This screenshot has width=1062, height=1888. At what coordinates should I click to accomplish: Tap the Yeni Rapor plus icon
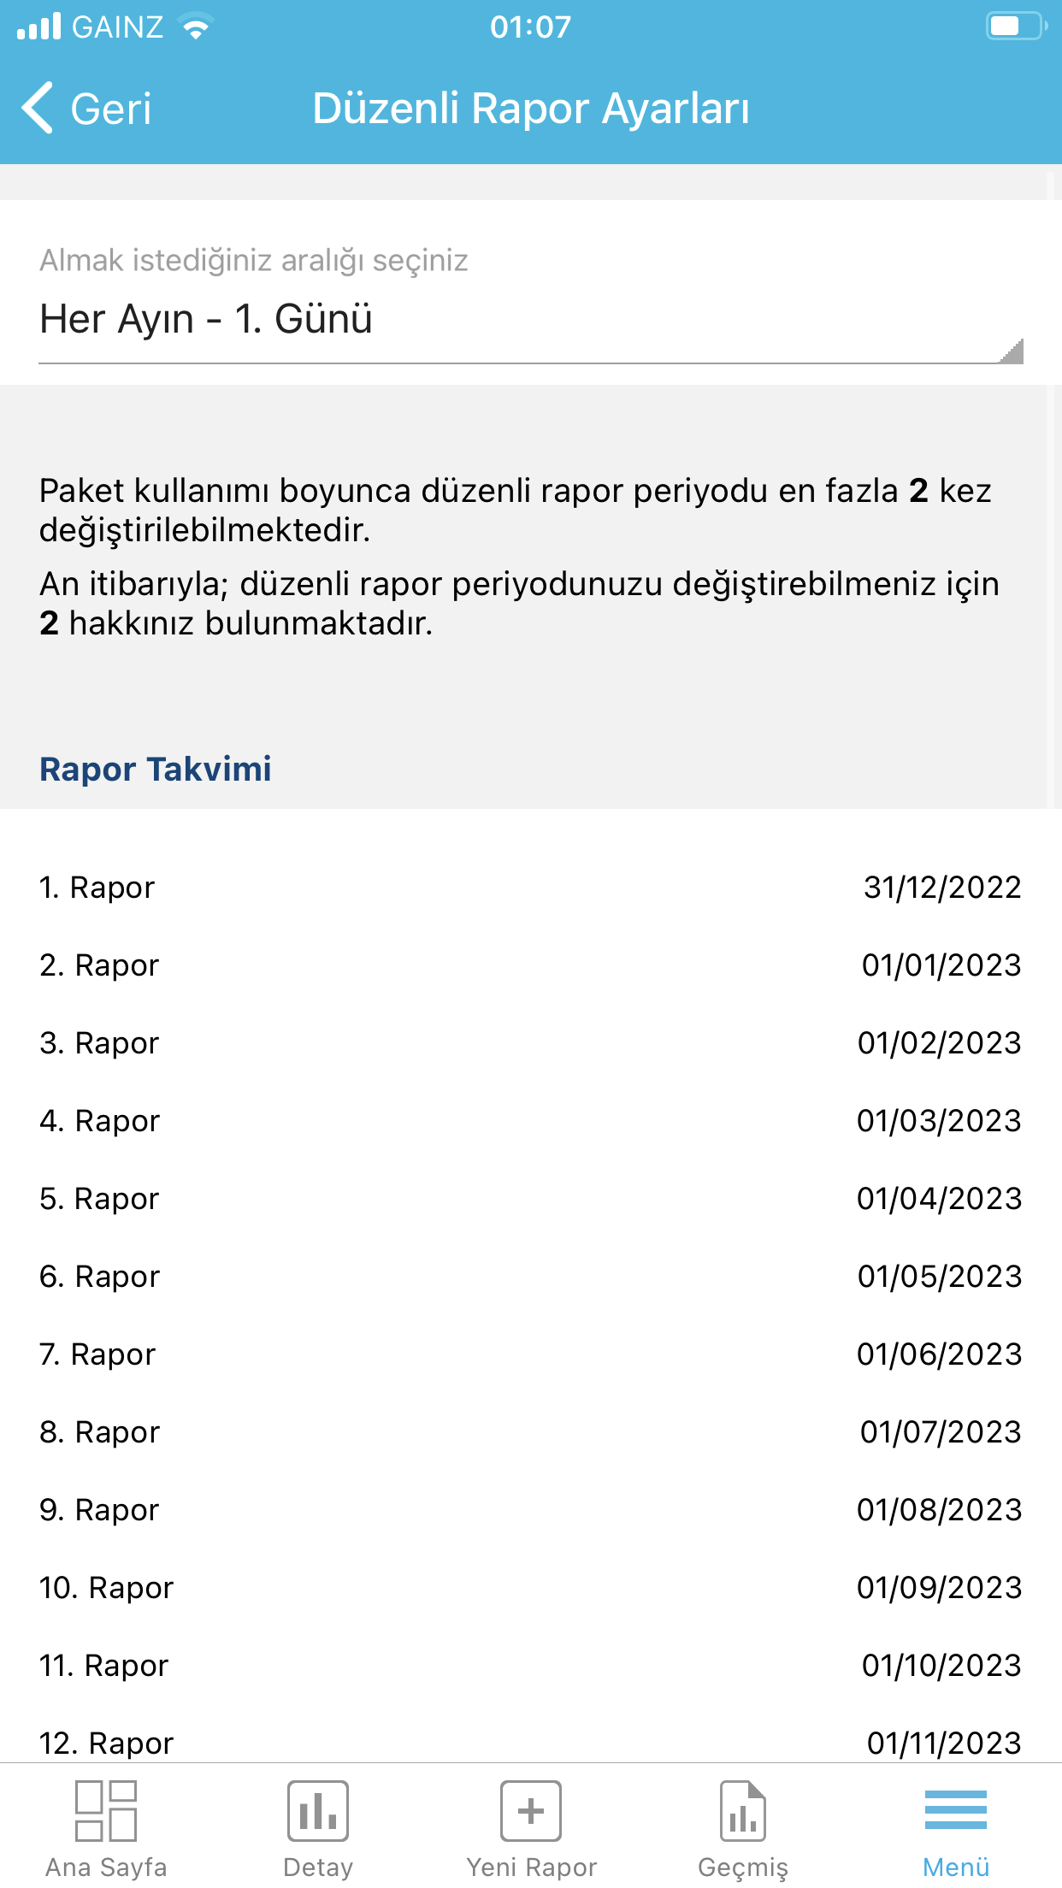pyautogui.click(x=531, y=1810)
